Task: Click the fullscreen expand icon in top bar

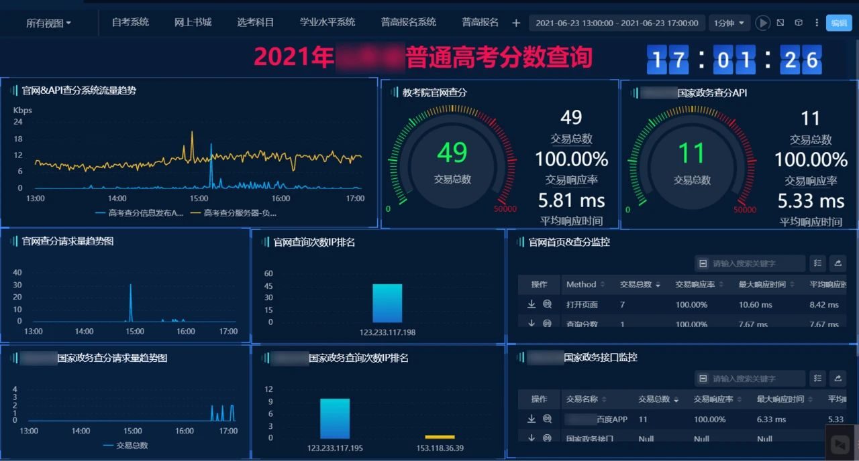Action: 780,23
